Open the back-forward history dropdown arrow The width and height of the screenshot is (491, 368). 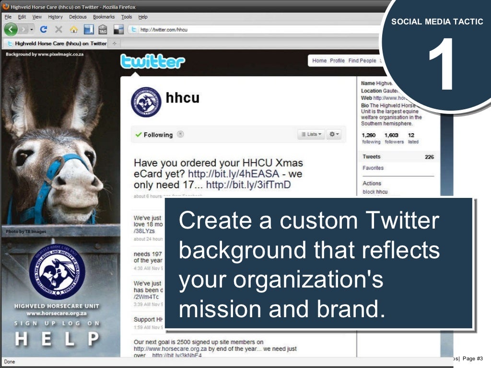(x=32, y=30)
